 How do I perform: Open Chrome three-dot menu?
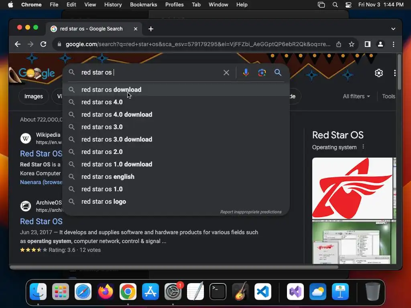click(x=393, y=44)
